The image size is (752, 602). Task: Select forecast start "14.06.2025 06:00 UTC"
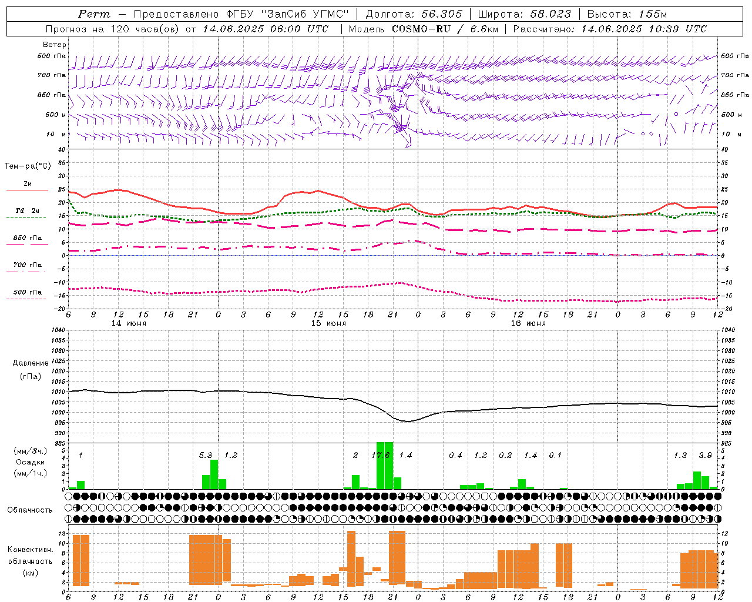(266, 29)
